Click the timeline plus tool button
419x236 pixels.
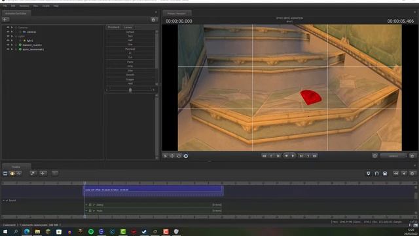[43, 173]
